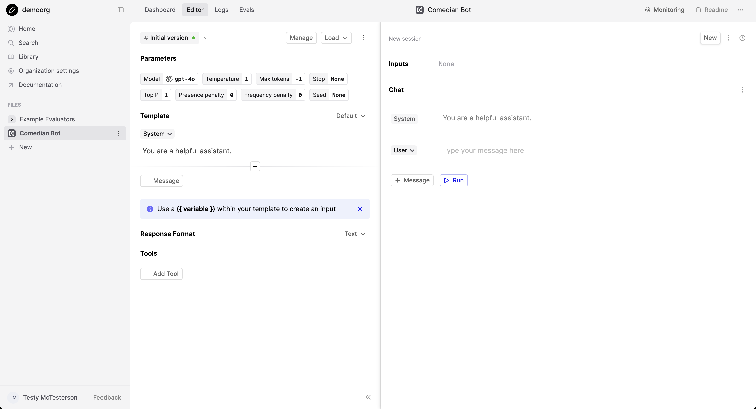Dismiss the variable tip banner
This screenshot has width=756, height=409.
pyautogui.click(x=360, y=209)
